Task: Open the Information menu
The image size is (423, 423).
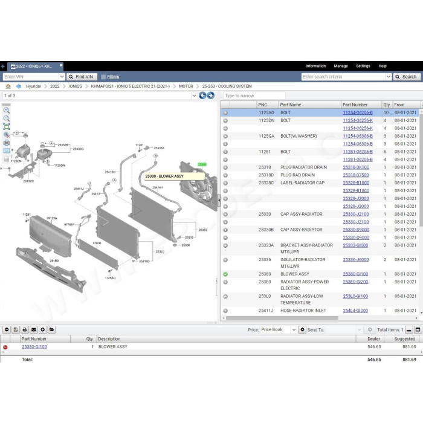Action: click(x=315, y=66)
